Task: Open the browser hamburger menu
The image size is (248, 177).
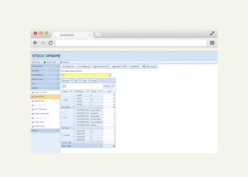Action: coord(212,43)
